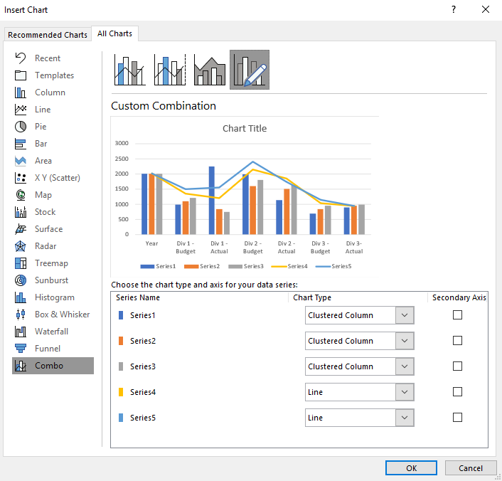Select Clustered Column - Line combo subtype
The width and height of the screenshot is (502, 481).
tap(129, 70)
